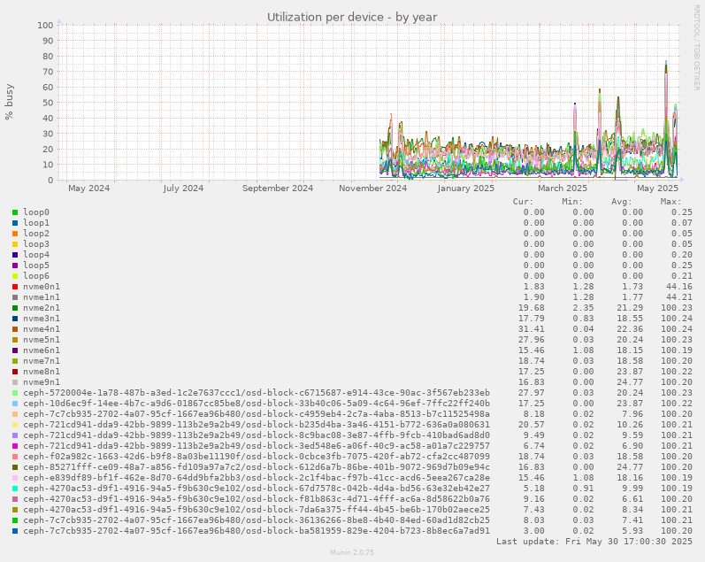Select the 'loop6' legend label

36,276
